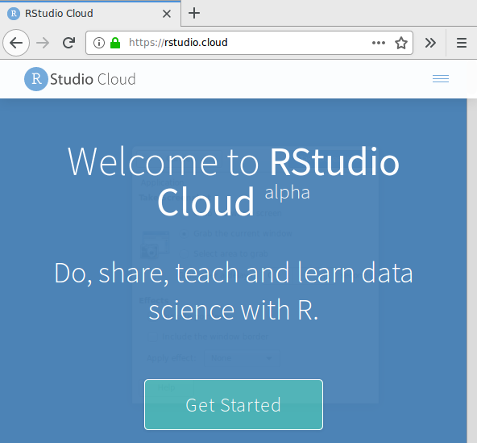Reload the current page
The image size is (477, 443).
[69, 43]
